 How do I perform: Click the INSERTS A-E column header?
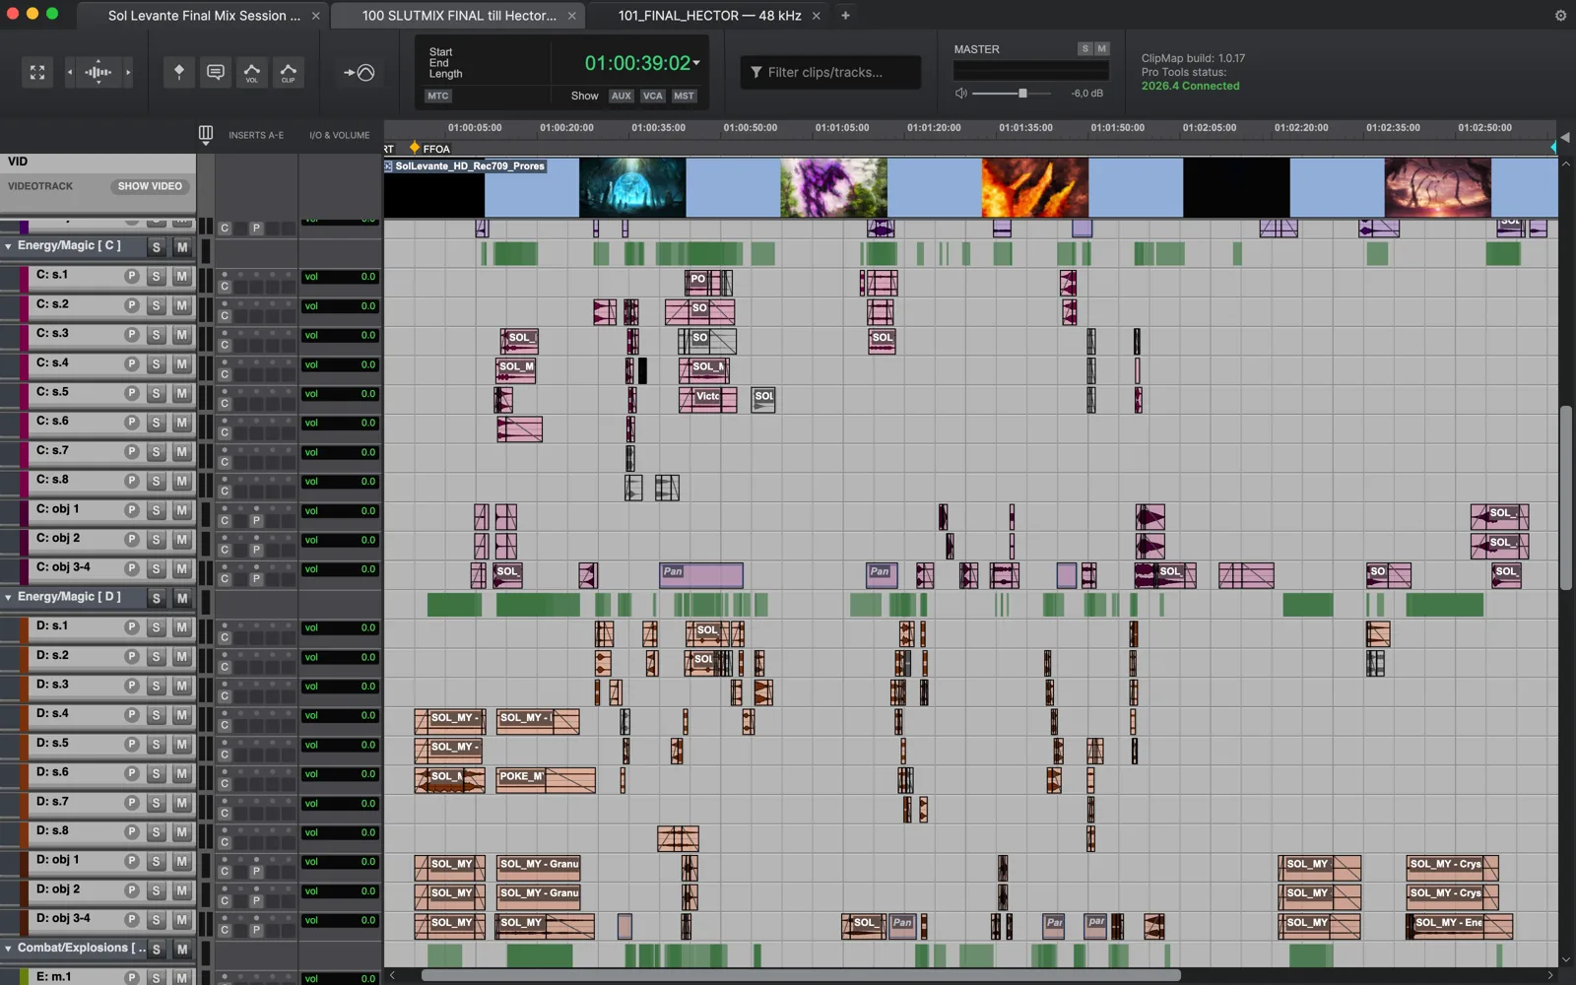click(x=256, y=135)
